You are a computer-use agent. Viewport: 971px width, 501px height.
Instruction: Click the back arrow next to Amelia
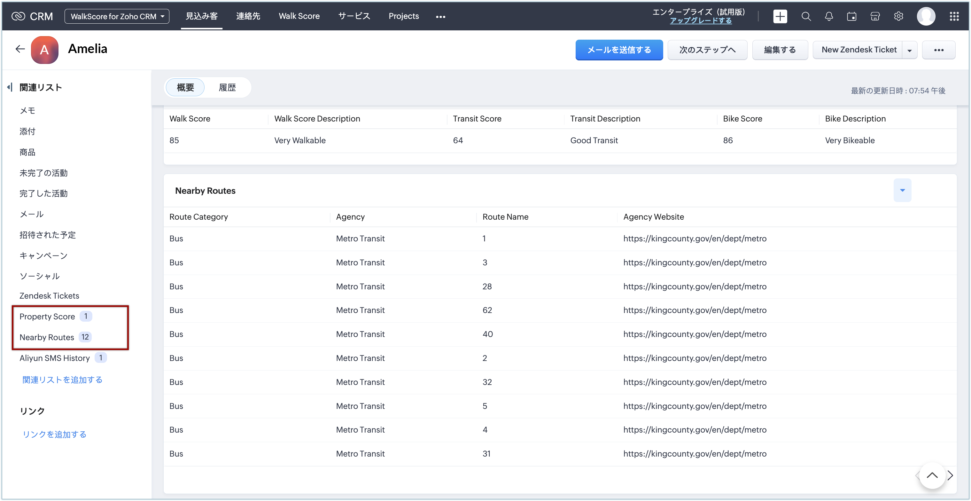20,49
